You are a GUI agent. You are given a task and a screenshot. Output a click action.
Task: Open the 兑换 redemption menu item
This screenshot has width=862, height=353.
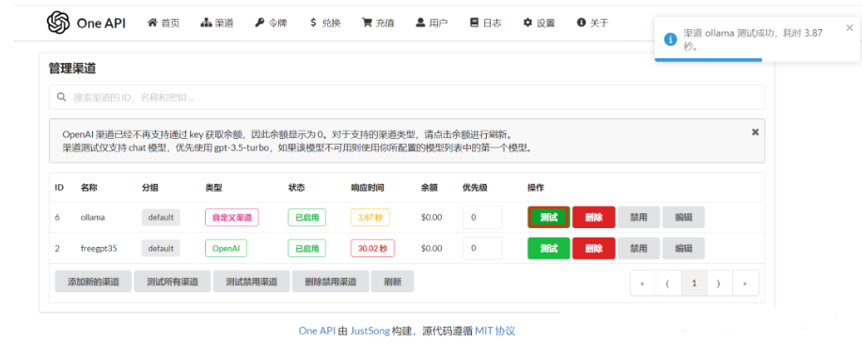pyautogui.click(x=325, y=23)
